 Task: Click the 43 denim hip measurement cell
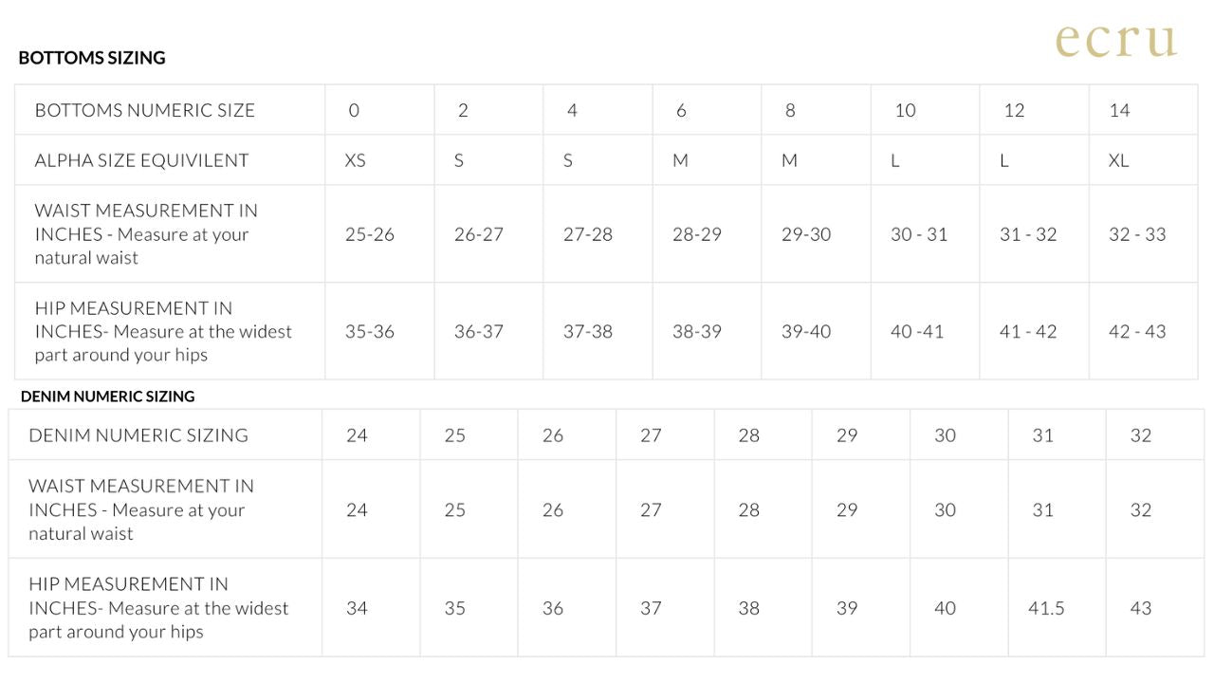1141,608
